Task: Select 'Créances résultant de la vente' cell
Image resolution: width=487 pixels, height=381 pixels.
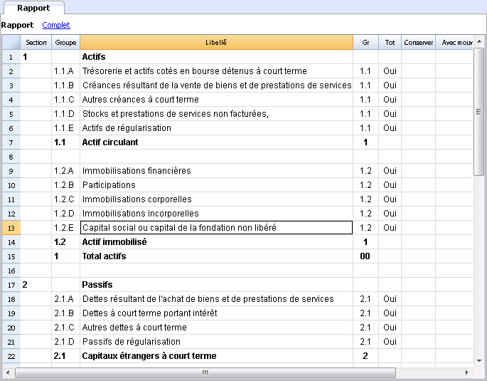Action: coord(216,85)
